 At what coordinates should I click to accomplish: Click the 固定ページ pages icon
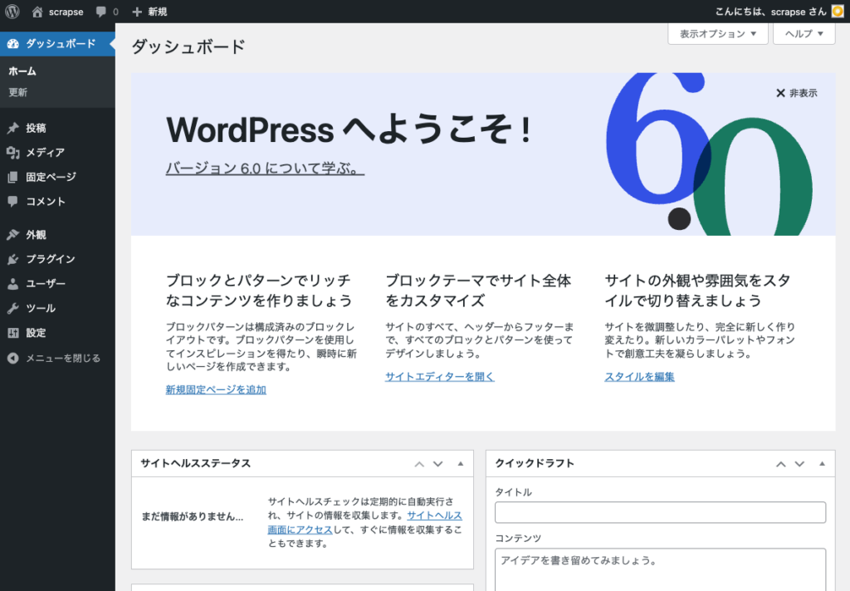13,177
